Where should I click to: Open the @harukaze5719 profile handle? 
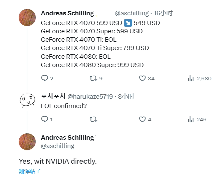tap(90, 97)
